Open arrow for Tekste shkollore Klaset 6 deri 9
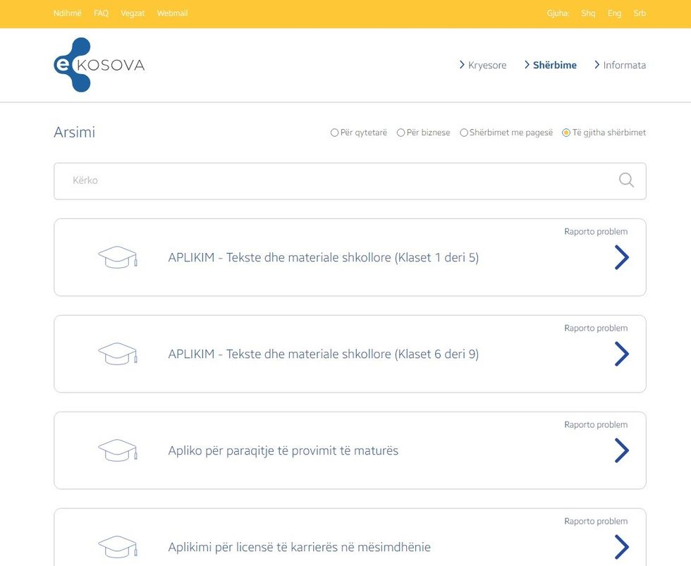Viewport: 691px width, 566px height. (x=621, y=354)
